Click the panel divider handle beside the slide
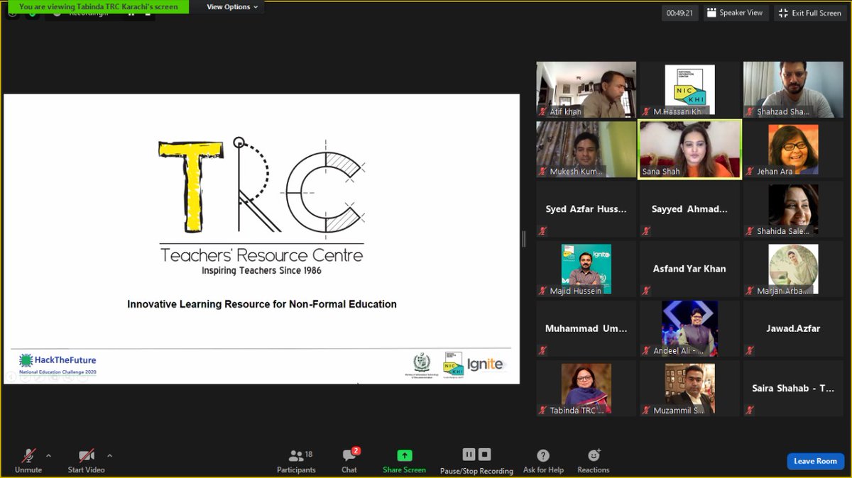Viewport: 852px width, 478px height. coord(524,239)
